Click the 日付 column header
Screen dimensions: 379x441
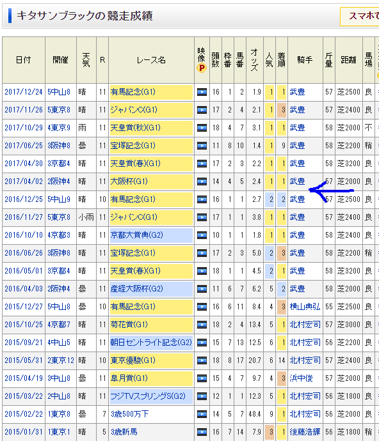[x=24, y=60]
